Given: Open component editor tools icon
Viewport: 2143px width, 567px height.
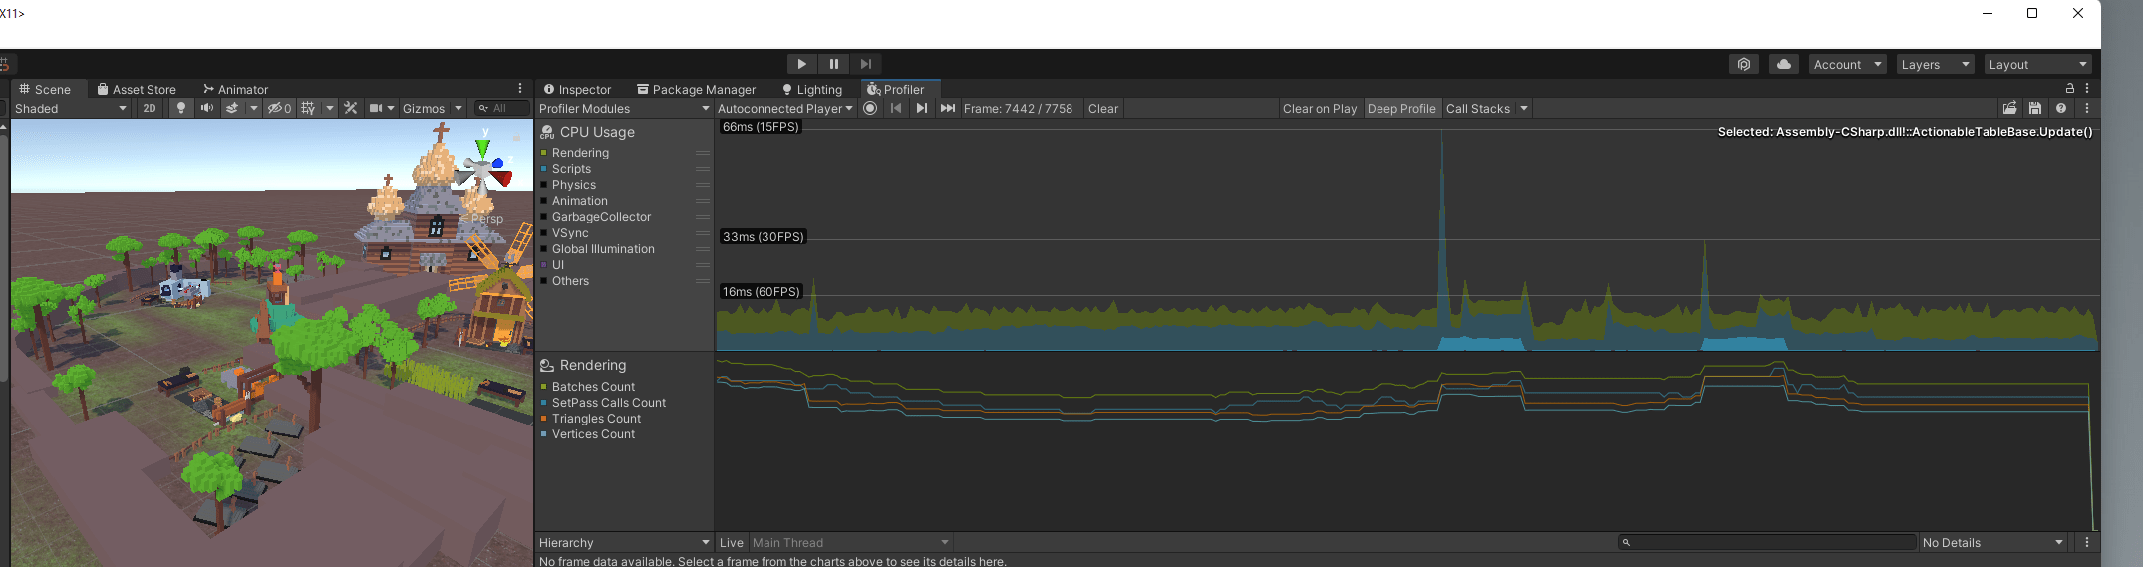Looking at the screenshot, I should pos(351,108).
